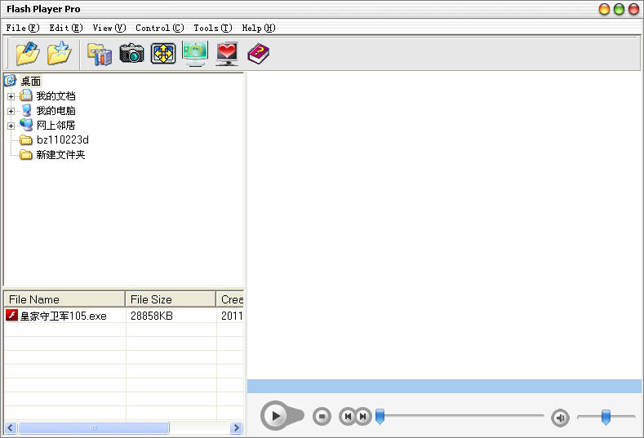Play the flash movie
Image resolution: width=644 pixels, height=438 pixels.
tap(276, 416)
